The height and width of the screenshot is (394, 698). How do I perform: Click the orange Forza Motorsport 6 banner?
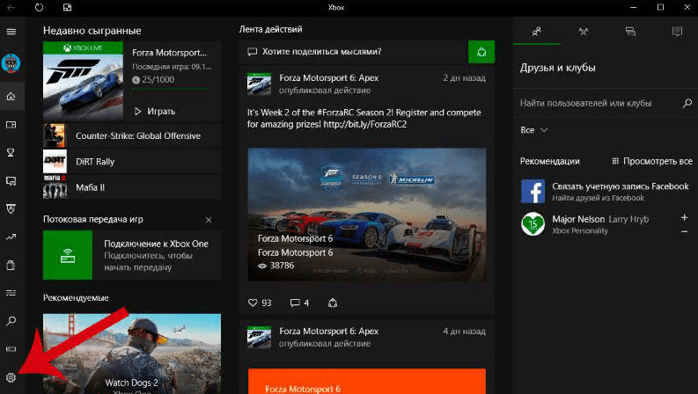[x=367, y=382]
